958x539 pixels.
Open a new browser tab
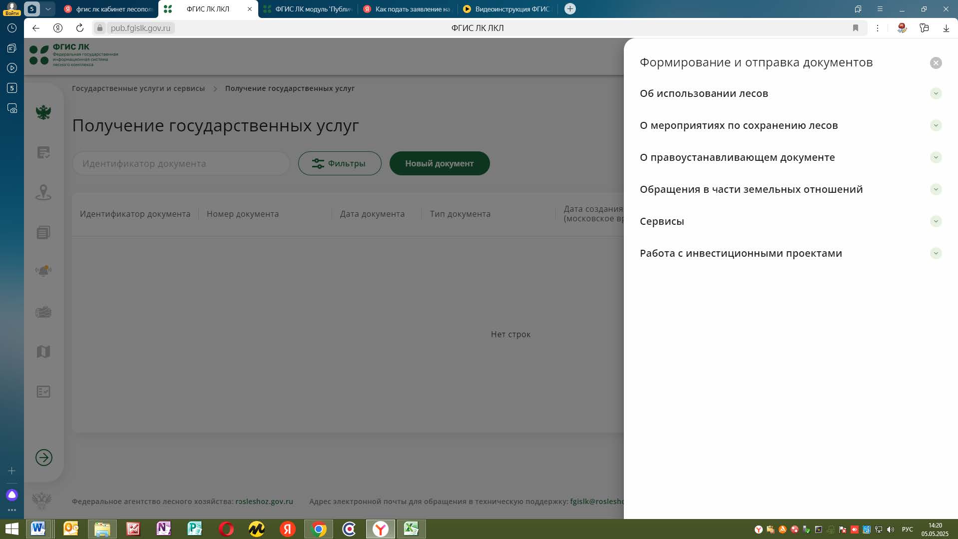570,9
